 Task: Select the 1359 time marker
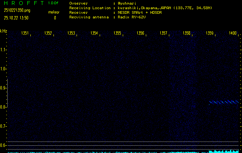pyautogui.click(x=210, y=33)
